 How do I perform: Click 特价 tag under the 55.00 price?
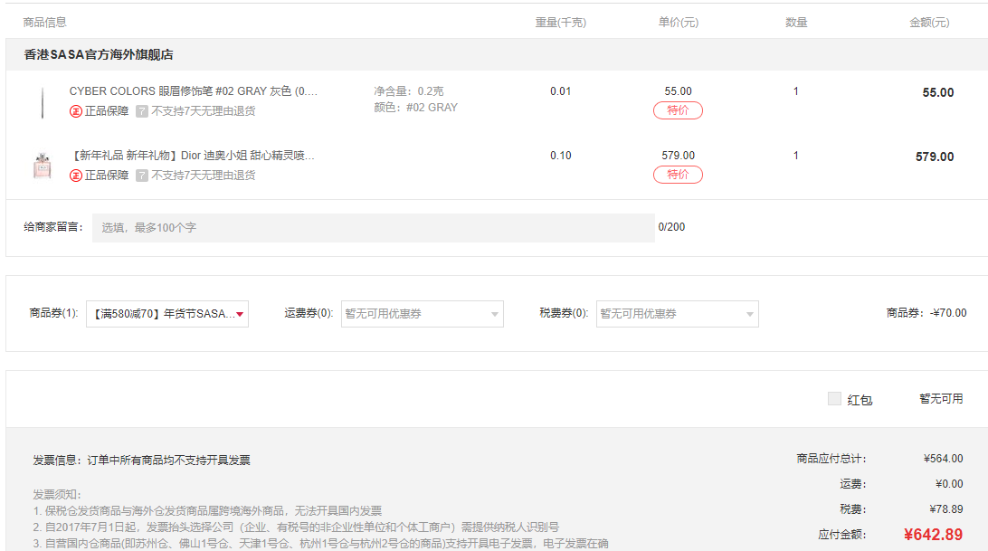[678, 110]
